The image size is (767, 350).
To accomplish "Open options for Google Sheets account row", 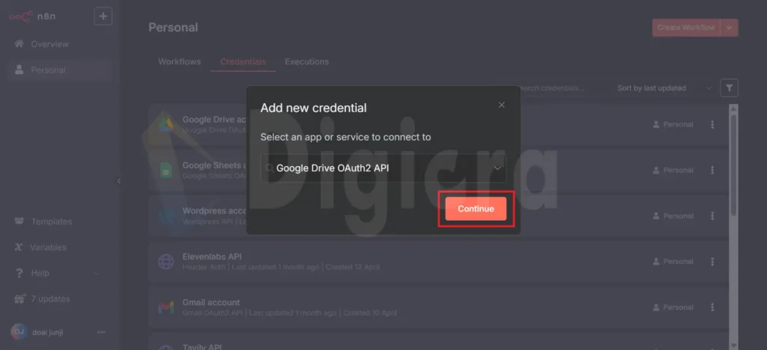I will (x=712, y=171).
